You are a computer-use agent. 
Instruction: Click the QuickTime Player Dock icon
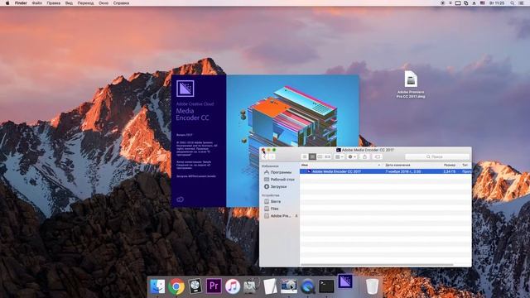(x=307, y=286)
